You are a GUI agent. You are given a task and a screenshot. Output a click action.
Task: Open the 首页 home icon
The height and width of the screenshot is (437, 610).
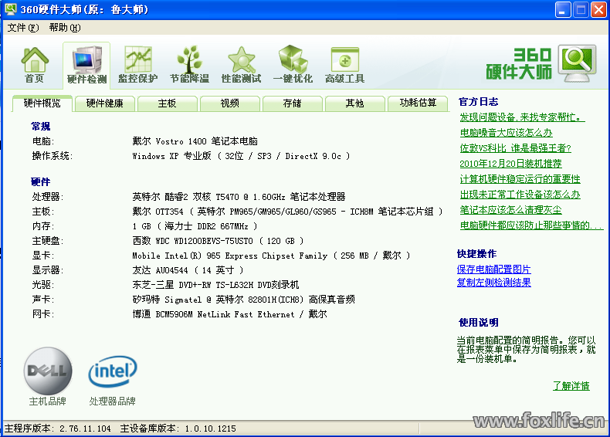(34, 64)
